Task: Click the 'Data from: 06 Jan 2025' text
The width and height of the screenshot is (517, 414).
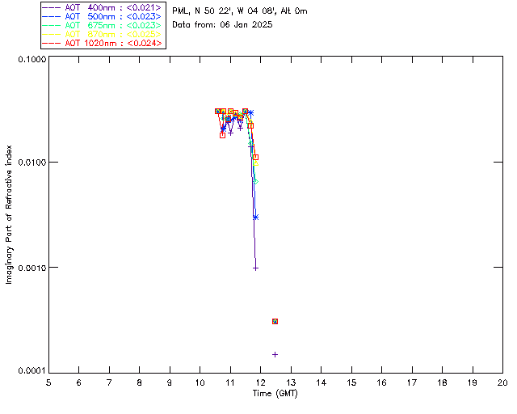Action: (222, 24)
